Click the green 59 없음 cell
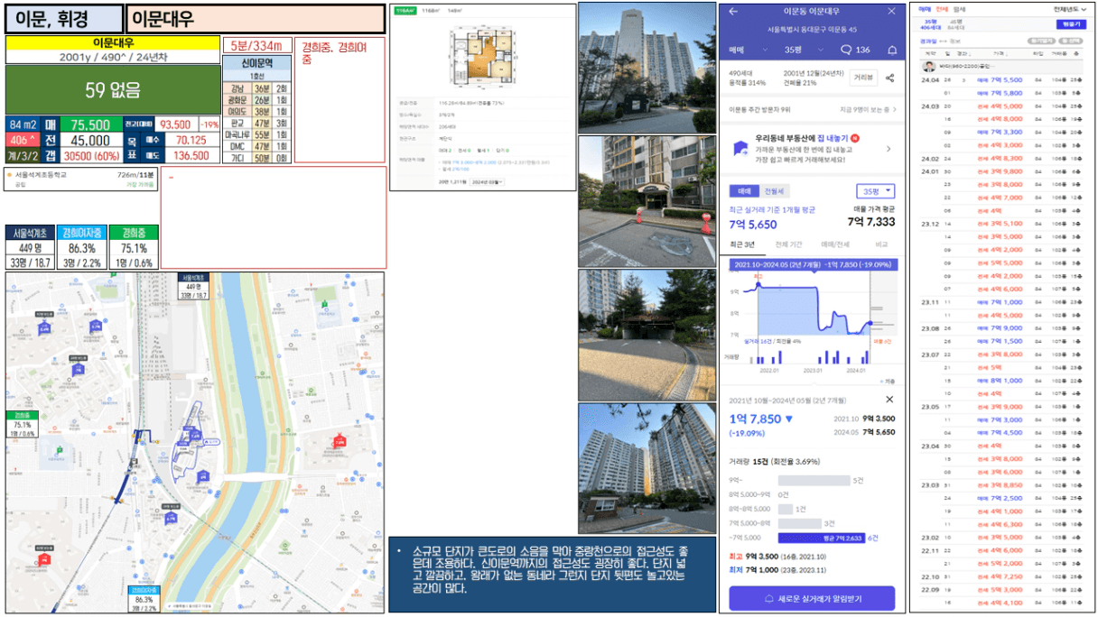1098x617 pixels. [x=113, y=89]
